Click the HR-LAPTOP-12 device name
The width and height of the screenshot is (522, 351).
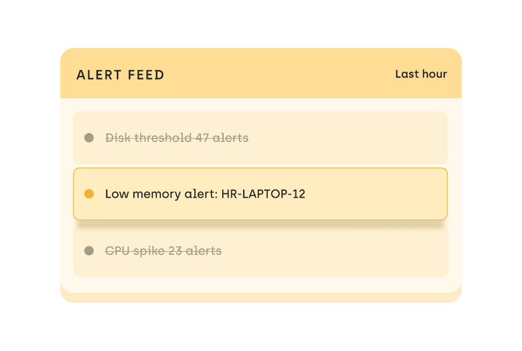tap(263, 194)
